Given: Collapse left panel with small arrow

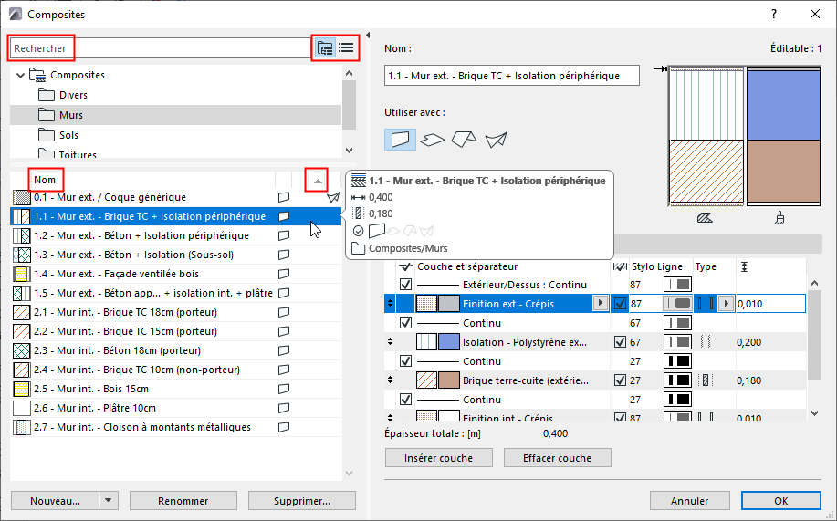Looking at the screenshot, I should click(x=367, y=36).
